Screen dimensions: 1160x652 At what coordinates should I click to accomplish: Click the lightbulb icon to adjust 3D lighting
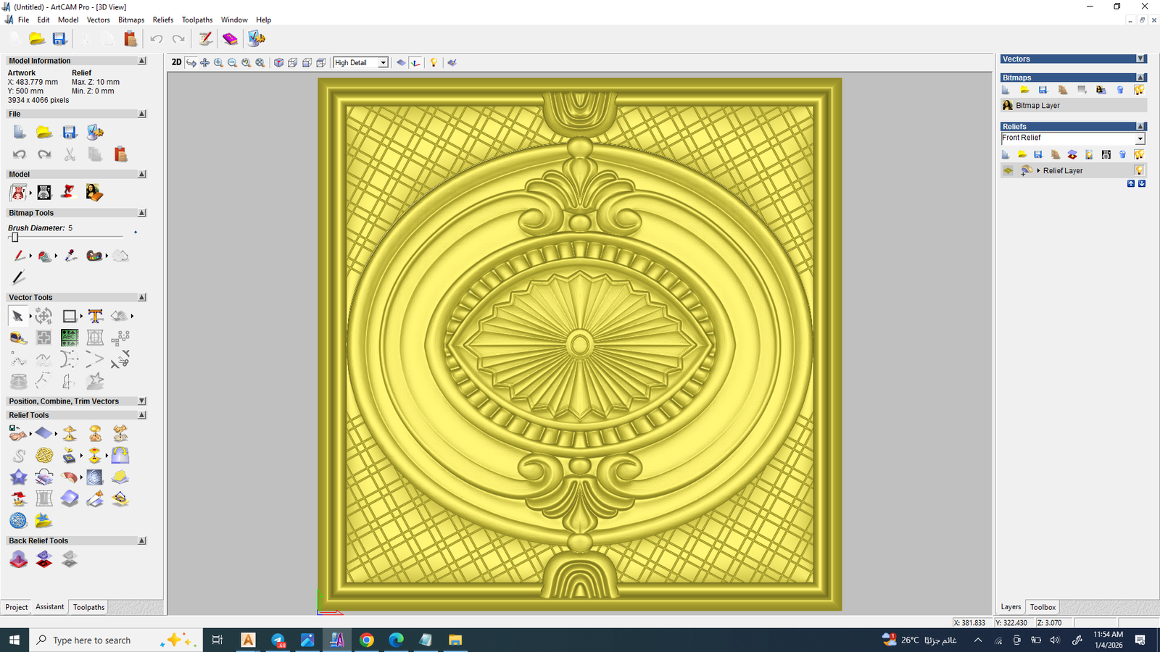click(x=434, y=62)
